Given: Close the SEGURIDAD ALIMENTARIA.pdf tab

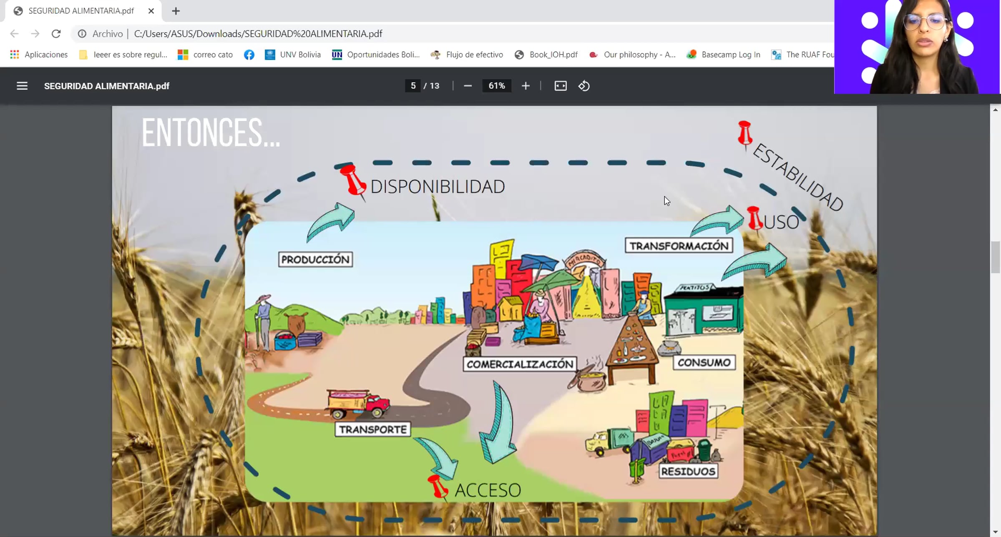Looking at the screenshot, I should click(151, 11).
